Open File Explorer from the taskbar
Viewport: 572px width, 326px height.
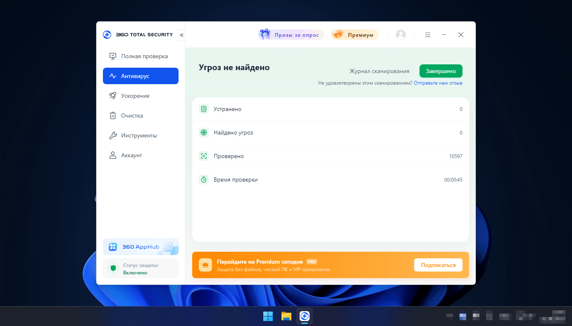(x=286, y=317)
